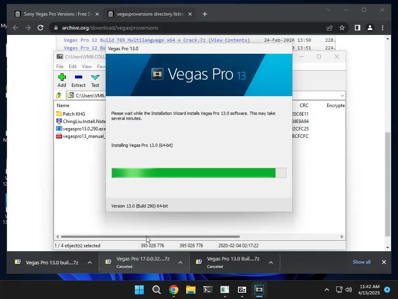Click the 7-Zip taskbar icon
Viewport: 398px width, 299px height.
pos(242,290)
